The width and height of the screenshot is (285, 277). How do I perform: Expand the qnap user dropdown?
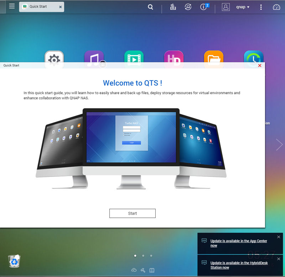(x=243, y=7)
